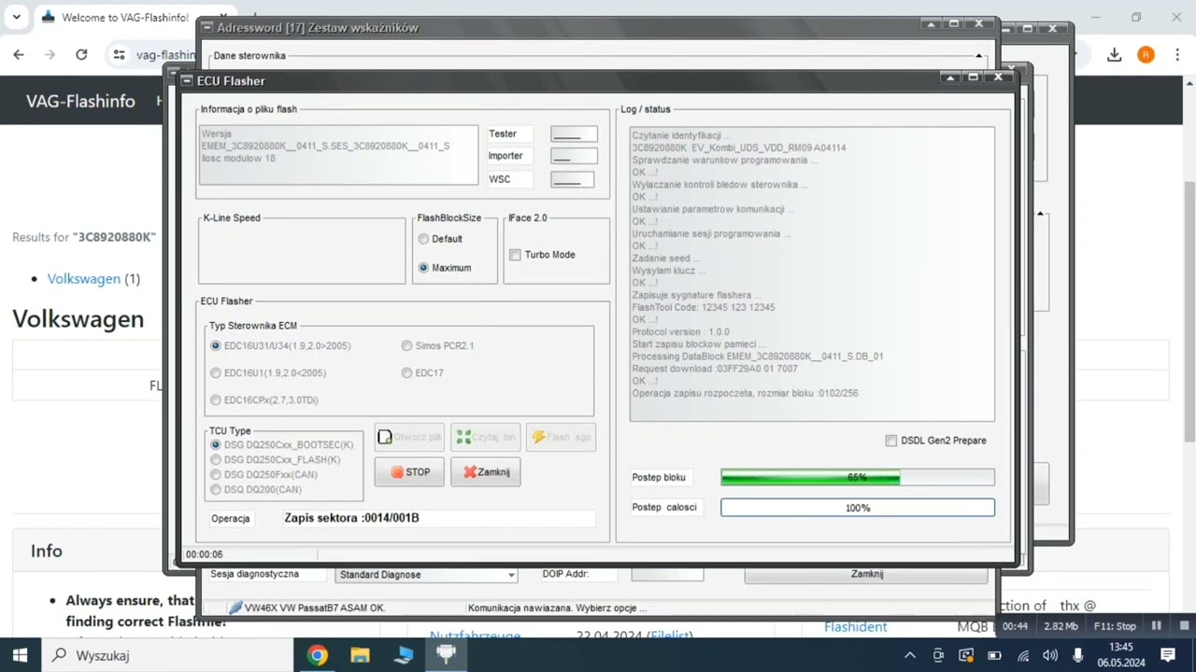Click the battery tray icon

pos(994,655)
